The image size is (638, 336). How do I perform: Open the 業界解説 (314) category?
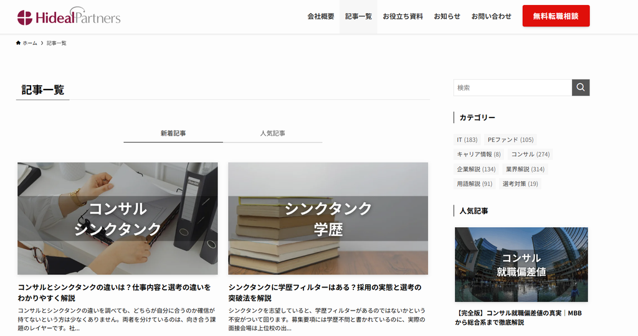tap(525, 169)
